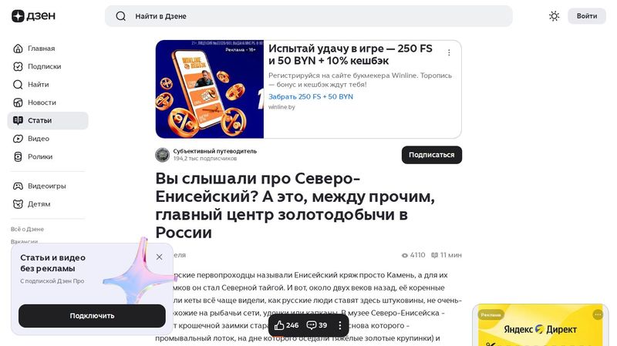Open the article floating bar more options
This screenshot has height=346, width=617.
pyautogui.click(x=340, y=325)
